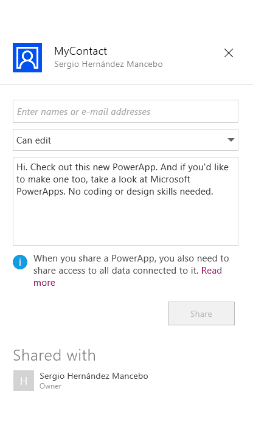
Task: Click the Shared with heading
Action: tap(55, 355)
